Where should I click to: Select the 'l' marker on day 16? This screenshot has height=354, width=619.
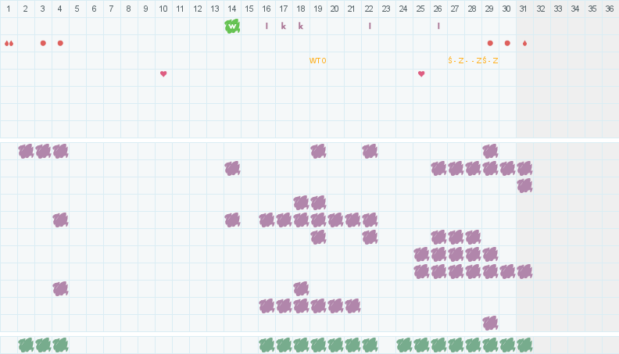tap(267, 26)
